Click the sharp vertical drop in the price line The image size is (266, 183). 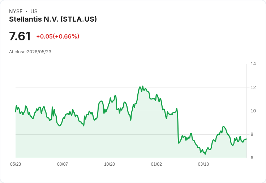point(178,127)
